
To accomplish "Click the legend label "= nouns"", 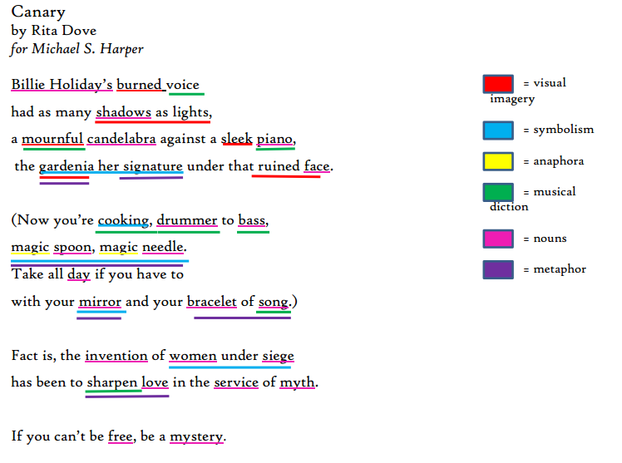I will tap(545, 239).
